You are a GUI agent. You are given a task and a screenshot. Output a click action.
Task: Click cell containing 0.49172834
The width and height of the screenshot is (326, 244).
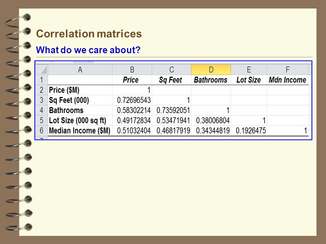[132, 121]
